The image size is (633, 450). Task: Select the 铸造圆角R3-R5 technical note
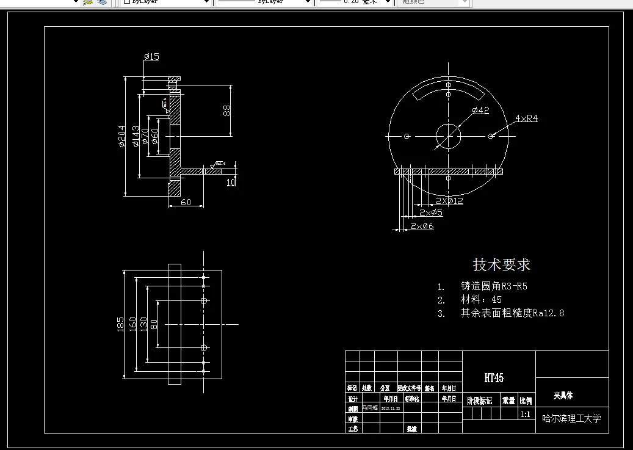[x=494, y=285]
